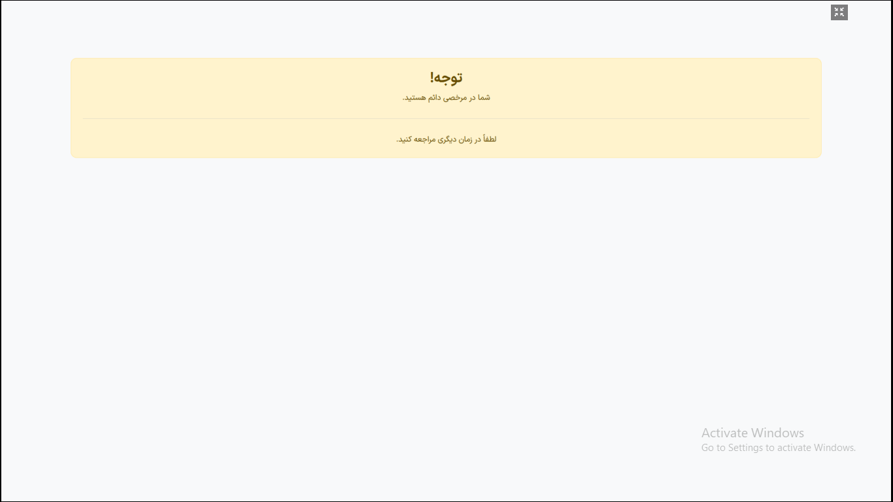Click the word "Activate" in the watermark title
This screenshot has height=502, width=893.
point(724,433)
